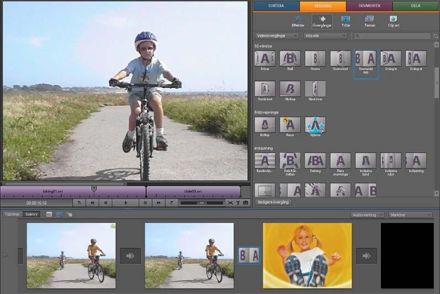Click the Redigera övergång button
The height and width of the screenshot is (294, 440).
point(273,202)
